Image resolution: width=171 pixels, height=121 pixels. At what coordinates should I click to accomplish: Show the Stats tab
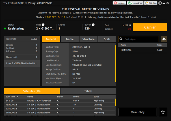(107, 39)
